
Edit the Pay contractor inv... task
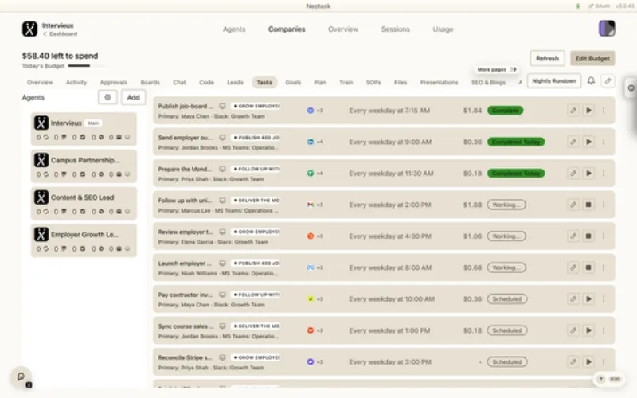click(x=573, y=299)
